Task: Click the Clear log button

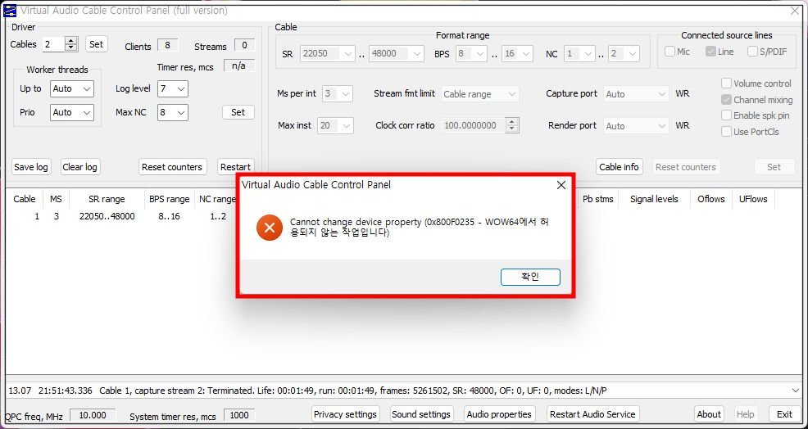Action: [x=79, y=167]
